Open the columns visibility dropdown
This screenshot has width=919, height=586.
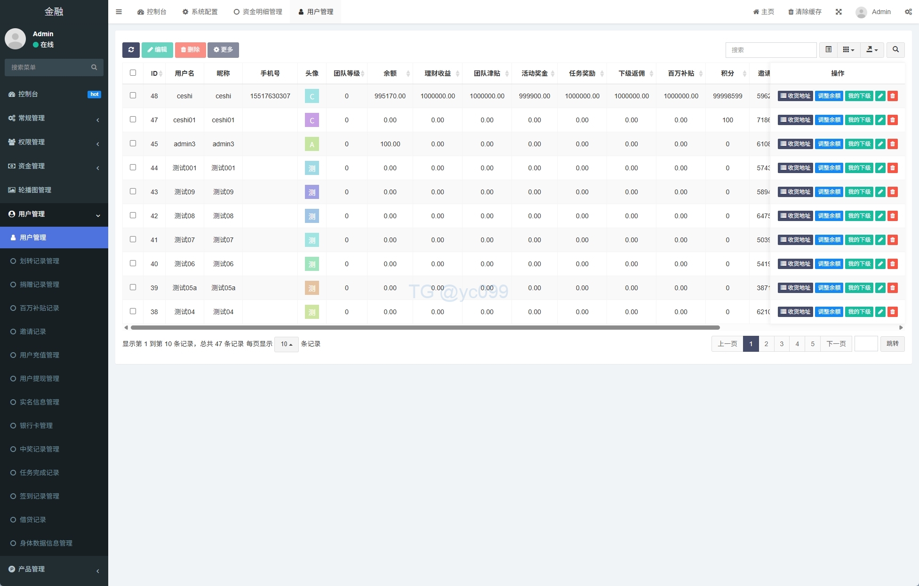(x=848, y=50)
